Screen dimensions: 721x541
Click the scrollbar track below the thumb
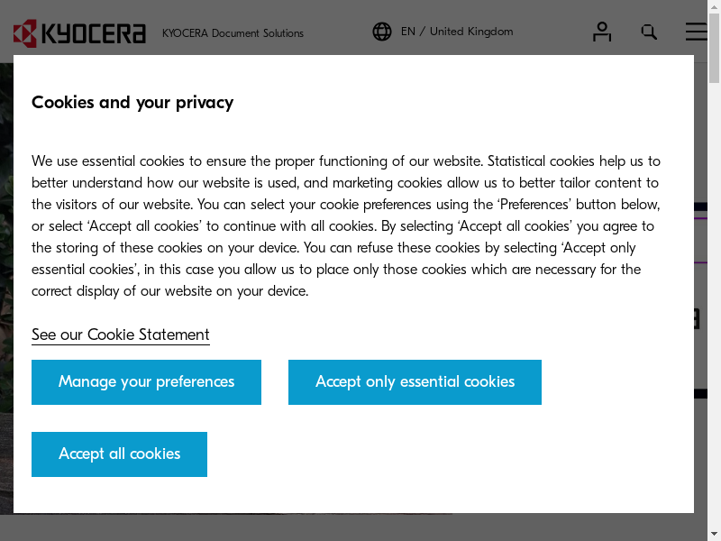click(714, 316)
